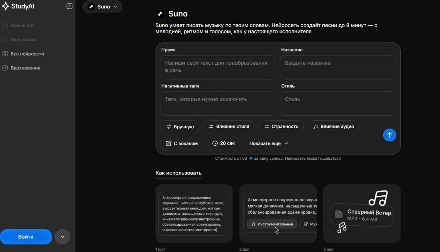This screenshot has height=252, width=440.
Task: Click the Название input field
Action: (338, 67)
